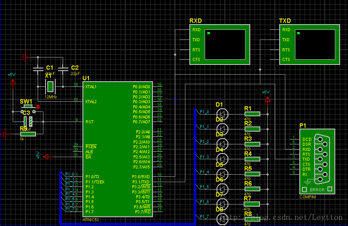
Task: Click the +5V power terminal near R1
Action: tap(268, 100)
